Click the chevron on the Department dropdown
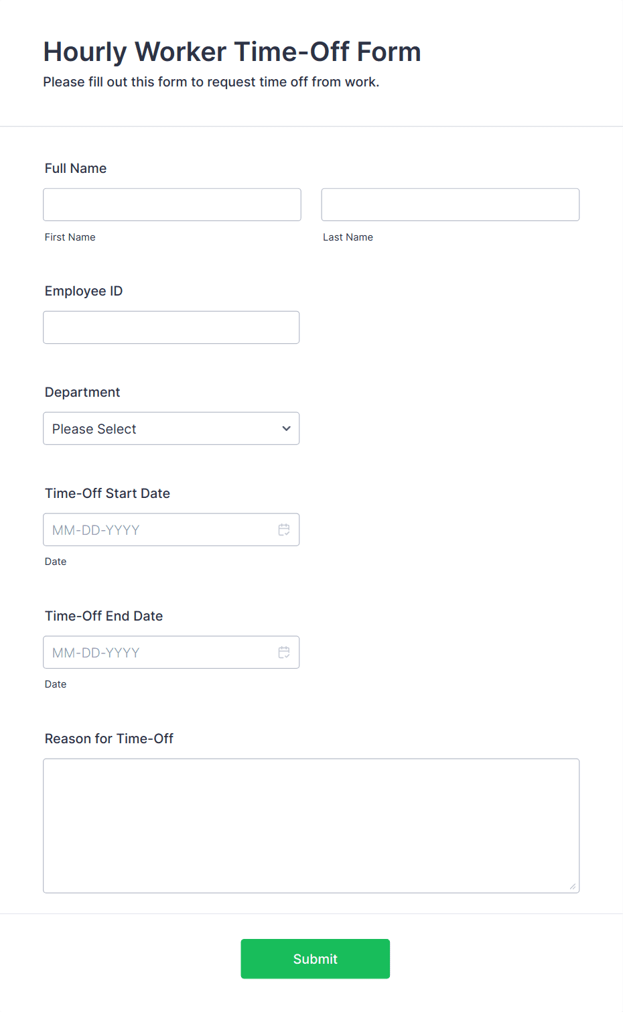The image size is (623, 1012). [x=285, y=428]
